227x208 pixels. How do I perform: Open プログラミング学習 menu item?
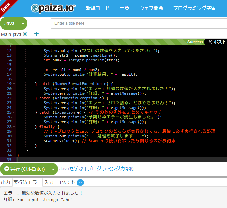pyautogui.click(x=194, y=8)
